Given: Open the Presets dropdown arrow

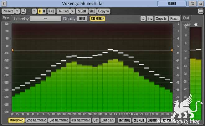Looking at the screenshot, I should coord(17,11).
